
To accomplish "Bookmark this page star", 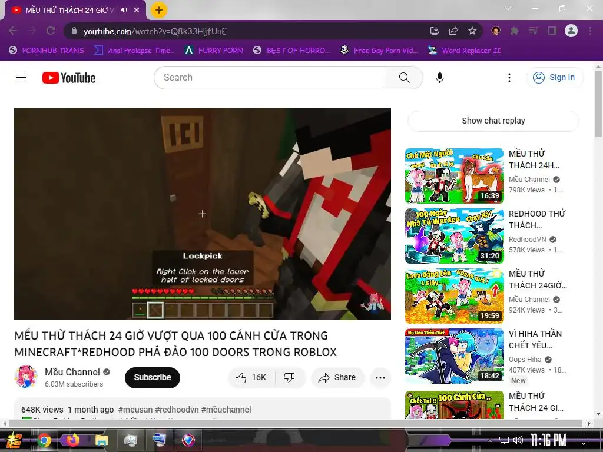I will (x=472, y=31).
